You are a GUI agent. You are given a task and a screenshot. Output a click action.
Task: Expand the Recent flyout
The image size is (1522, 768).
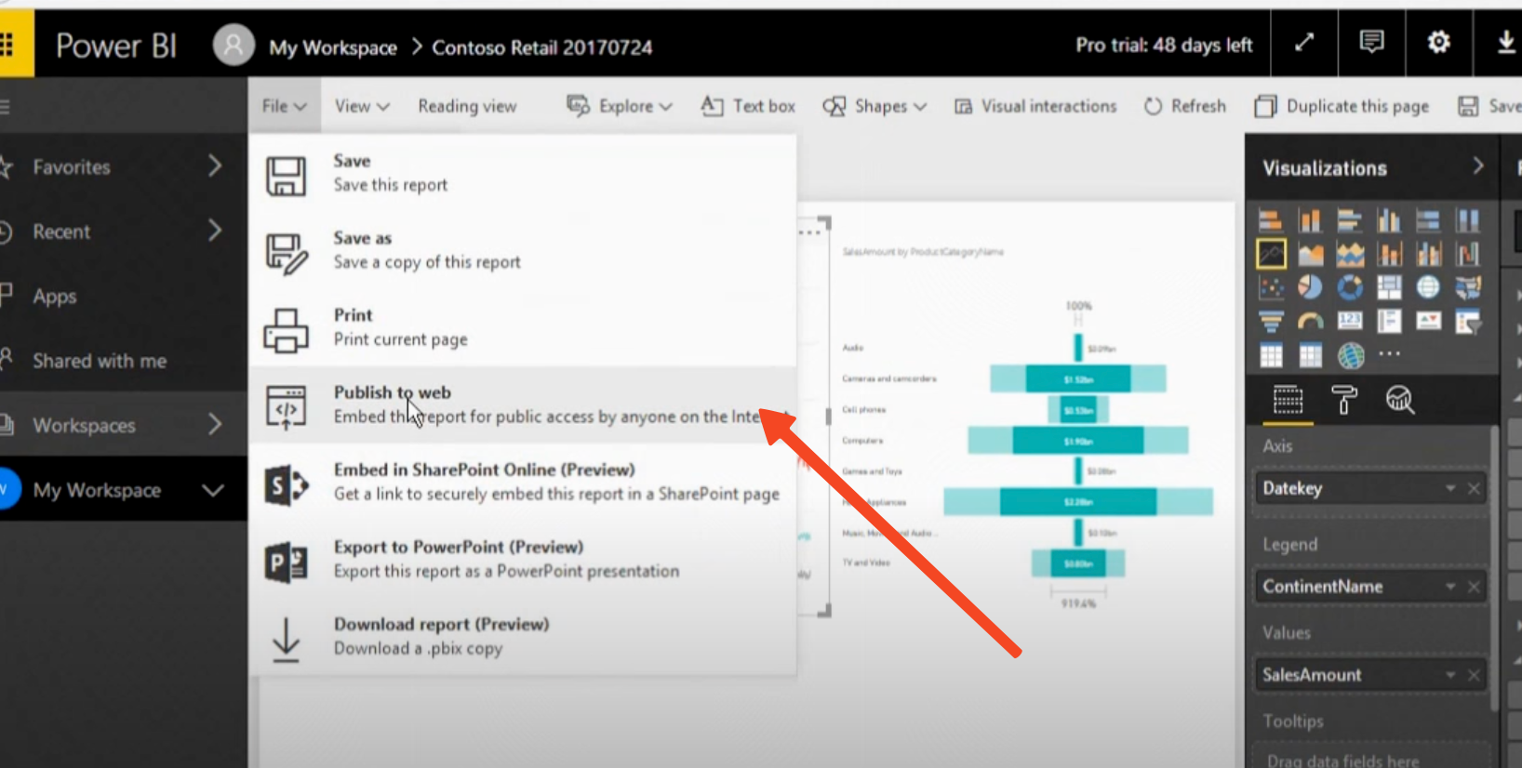click(215, 231)
